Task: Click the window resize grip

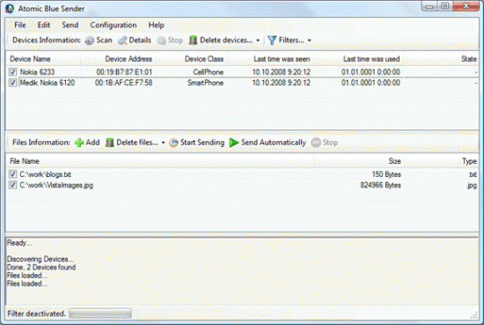Action: pos(474,315)
